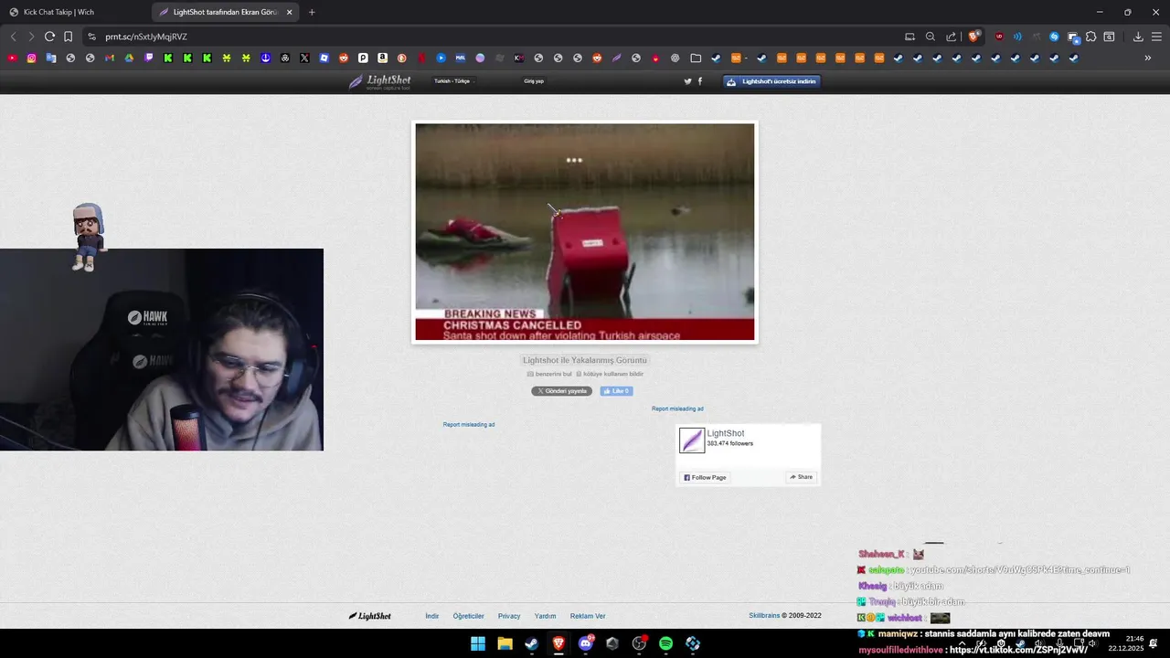Image resolution: width=1170 pixels, height=658 pixels.
Task: Open the DuckDuckGo bookmark
Action: (x=402, y=58)
